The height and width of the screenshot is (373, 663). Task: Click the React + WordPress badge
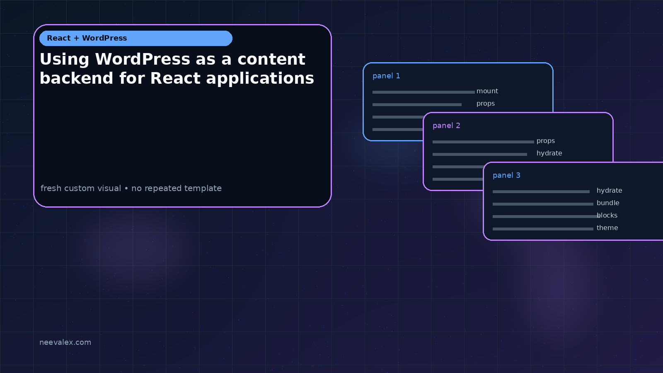point(136,38)
